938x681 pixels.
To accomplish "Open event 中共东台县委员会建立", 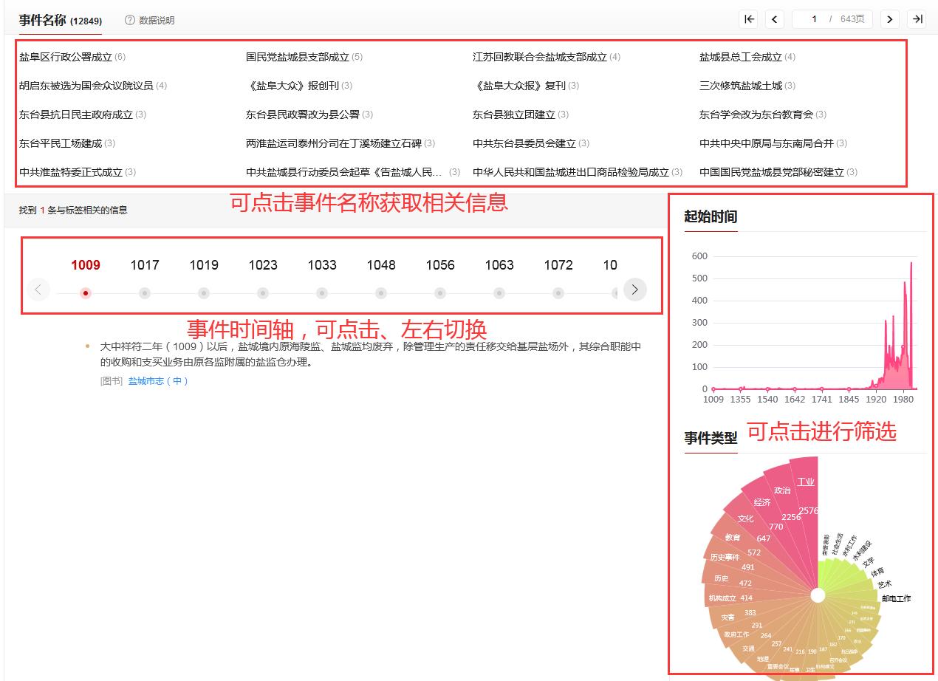I will (x=524, y=143).
